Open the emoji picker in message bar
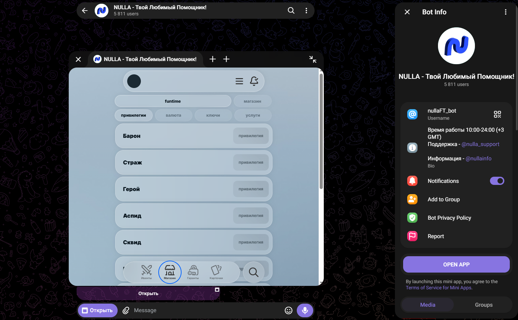Screen dimensions: 518x320 pyautogui.click(x=289, y=310)
